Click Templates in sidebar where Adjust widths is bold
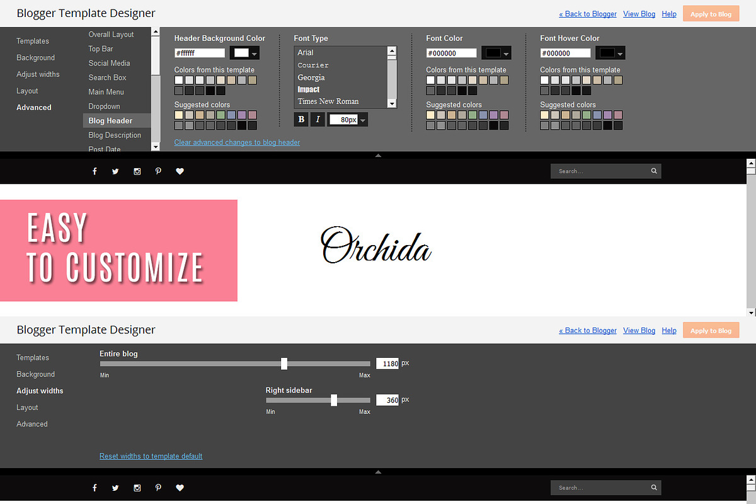 33,358
